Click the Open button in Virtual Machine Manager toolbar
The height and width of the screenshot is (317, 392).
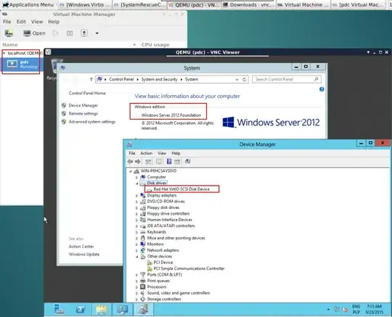pyautogui.click(x=34, y=33)
